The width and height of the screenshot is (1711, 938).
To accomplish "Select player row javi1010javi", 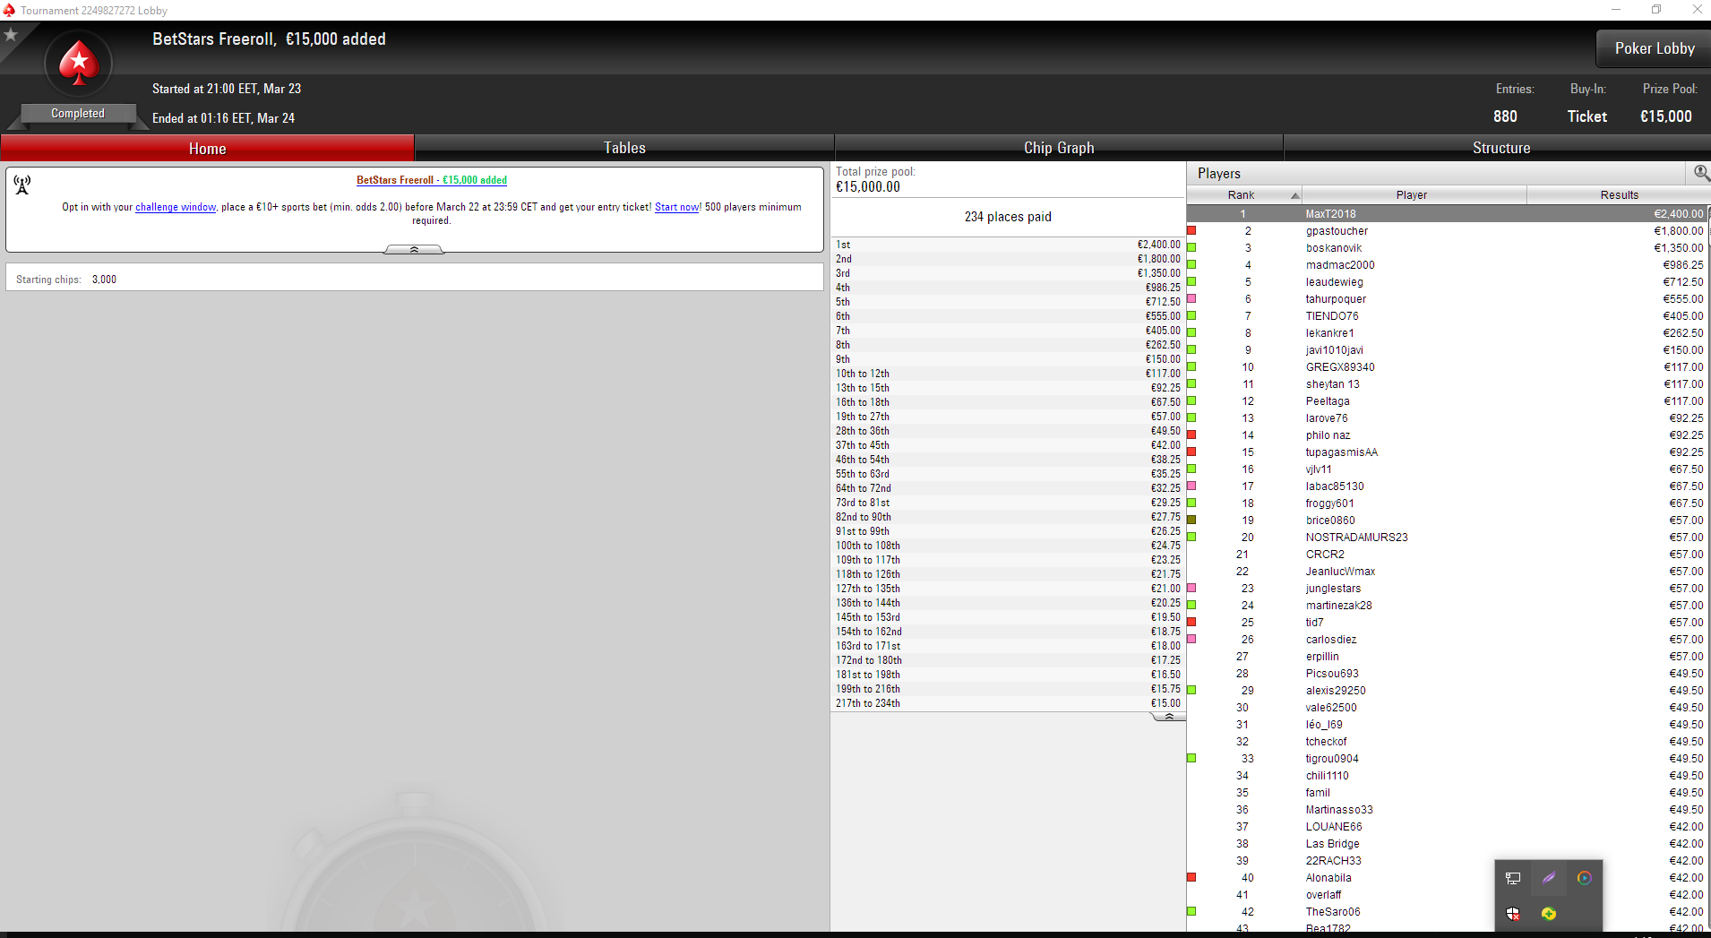I will click(1447, 350).
